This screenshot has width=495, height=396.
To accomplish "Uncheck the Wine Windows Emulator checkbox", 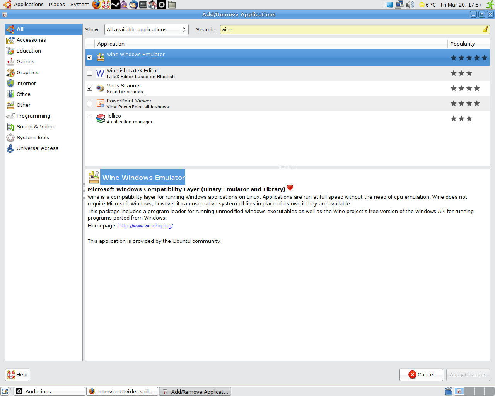I will tap(89, 57).
